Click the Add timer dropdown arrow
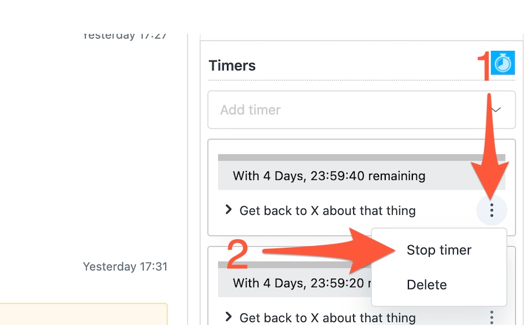This screenshot has width=531, height=325. pos(496,110)
